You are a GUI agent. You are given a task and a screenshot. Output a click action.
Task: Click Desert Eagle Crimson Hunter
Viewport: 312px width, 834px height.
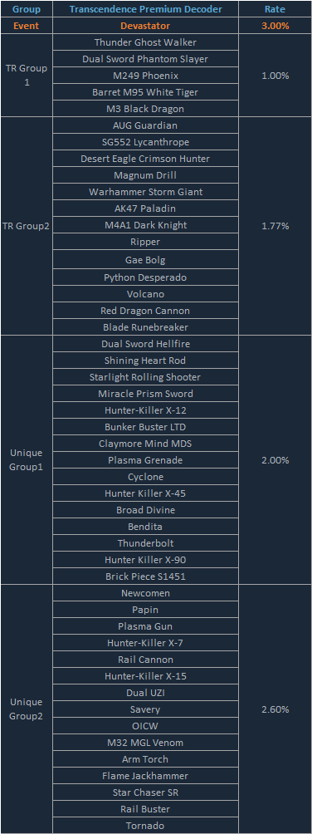tap(145, 159)
